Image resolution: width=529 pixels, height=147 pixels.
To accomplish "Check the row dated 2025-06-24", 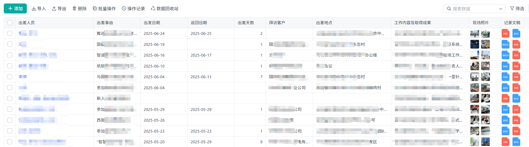I will coord(10,33).
